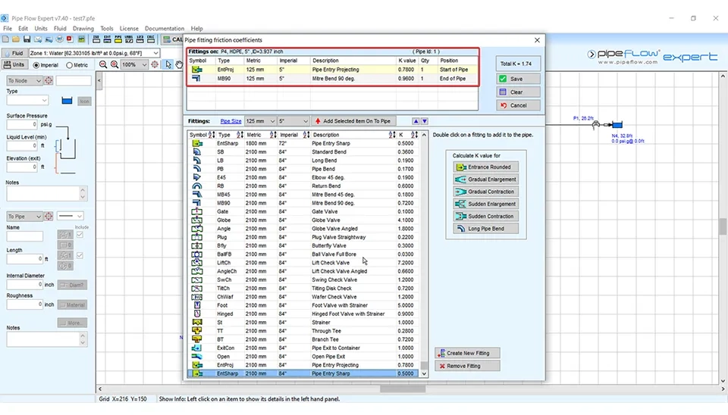The height and width of the screenshot is (415, 728).
Task: Click the Open folder icon in toolbar
Action: 16,39
